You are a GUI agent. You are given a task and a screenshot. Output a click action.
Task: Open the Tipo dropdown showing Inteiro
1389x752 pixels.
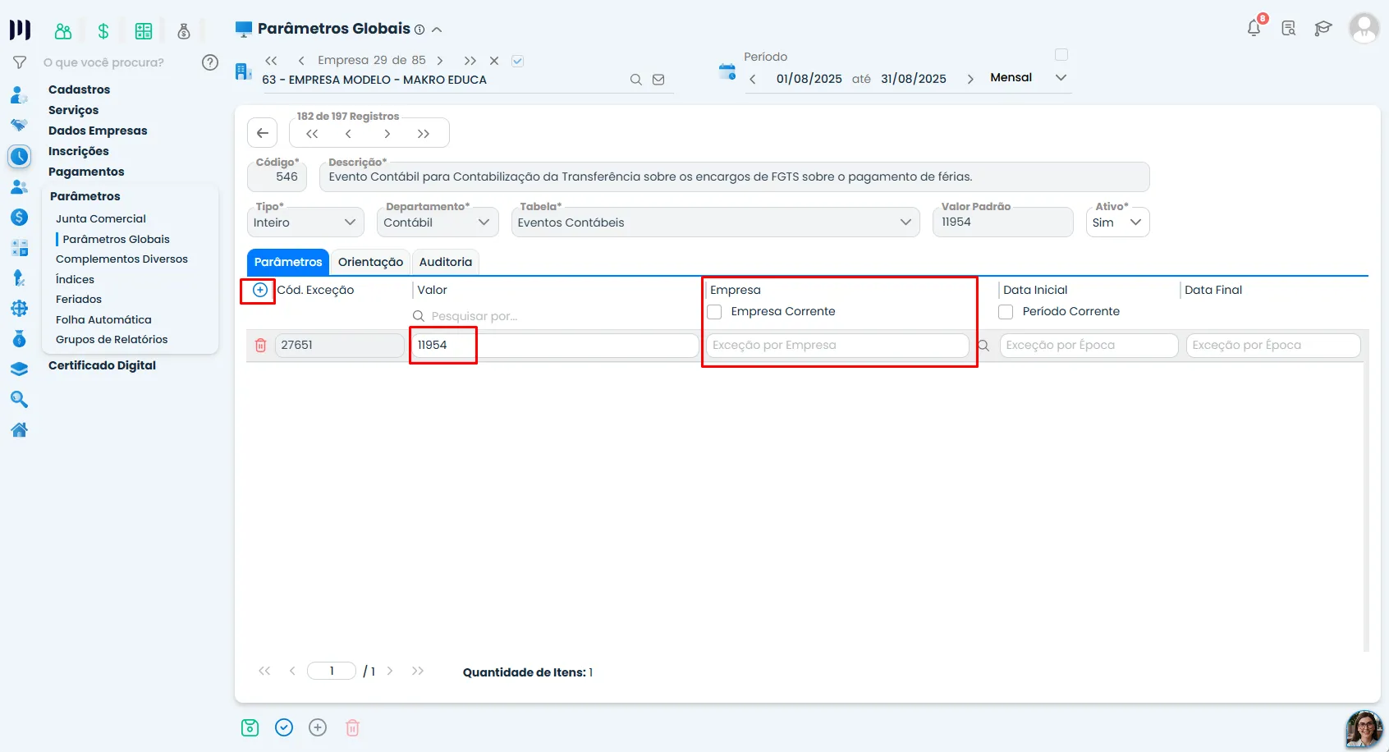pos(305,222)
